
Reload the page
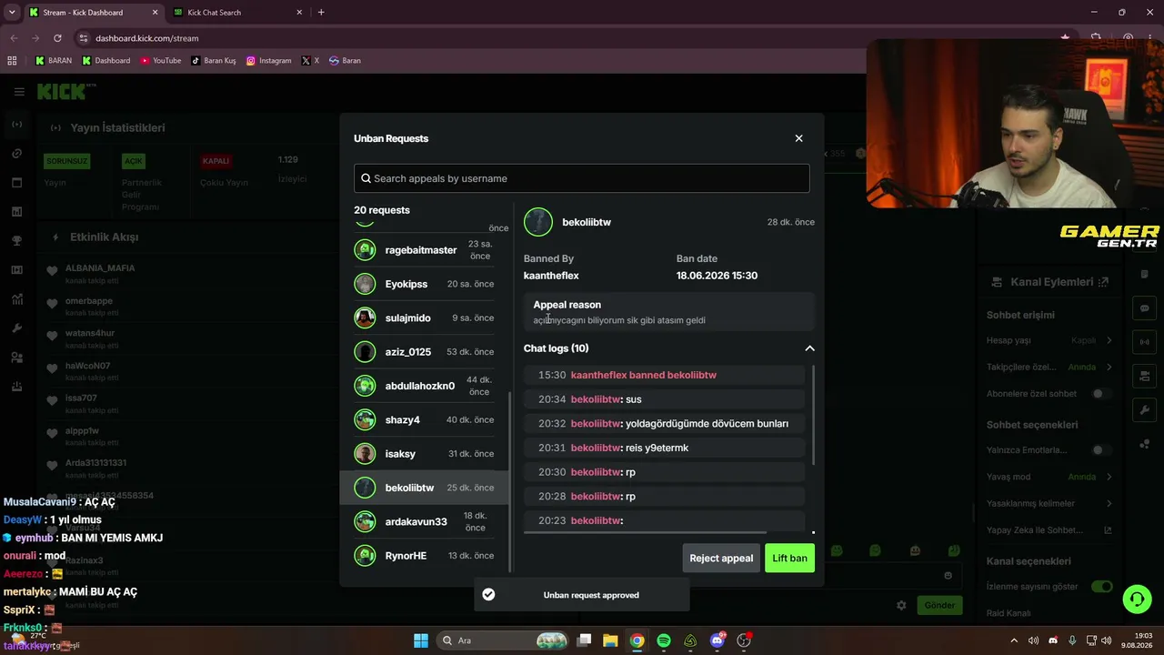[57, 38]
